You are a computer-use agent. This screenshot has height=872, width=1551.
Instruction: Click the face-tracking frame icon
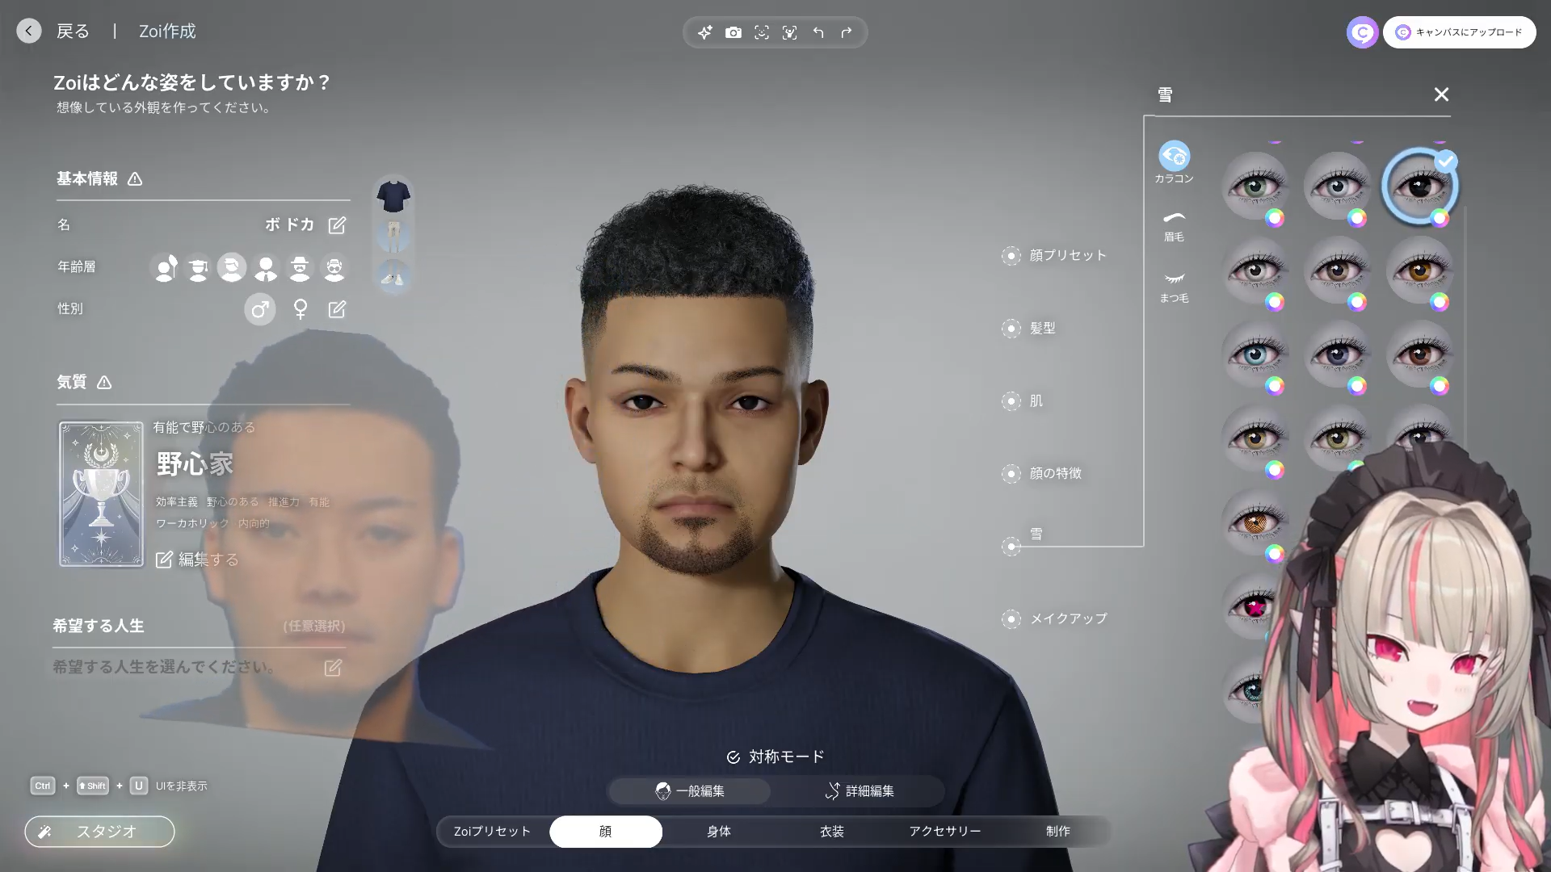[x=790, y=32]
